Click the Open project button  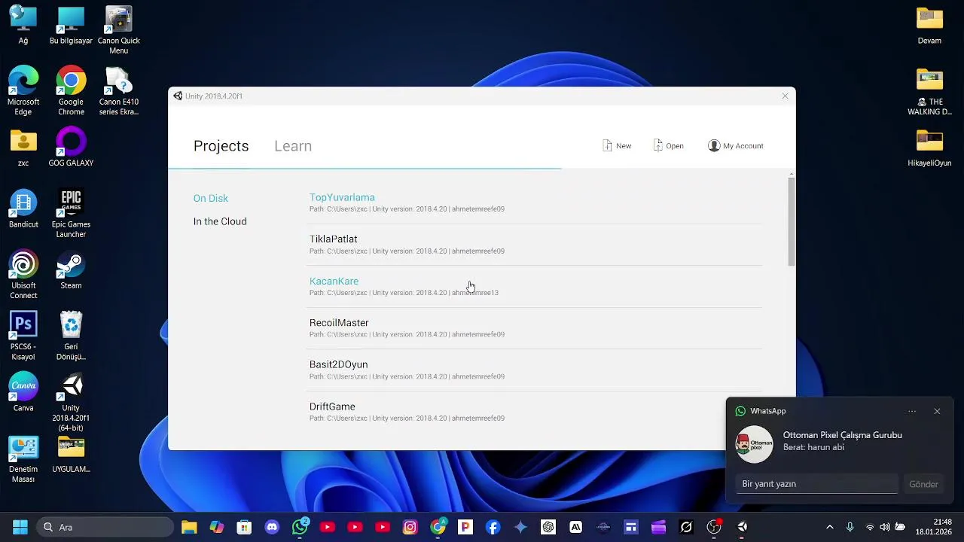[668, 146]
